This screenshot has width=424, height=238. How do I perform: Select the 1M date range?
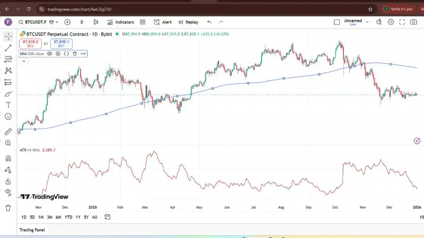41,217
